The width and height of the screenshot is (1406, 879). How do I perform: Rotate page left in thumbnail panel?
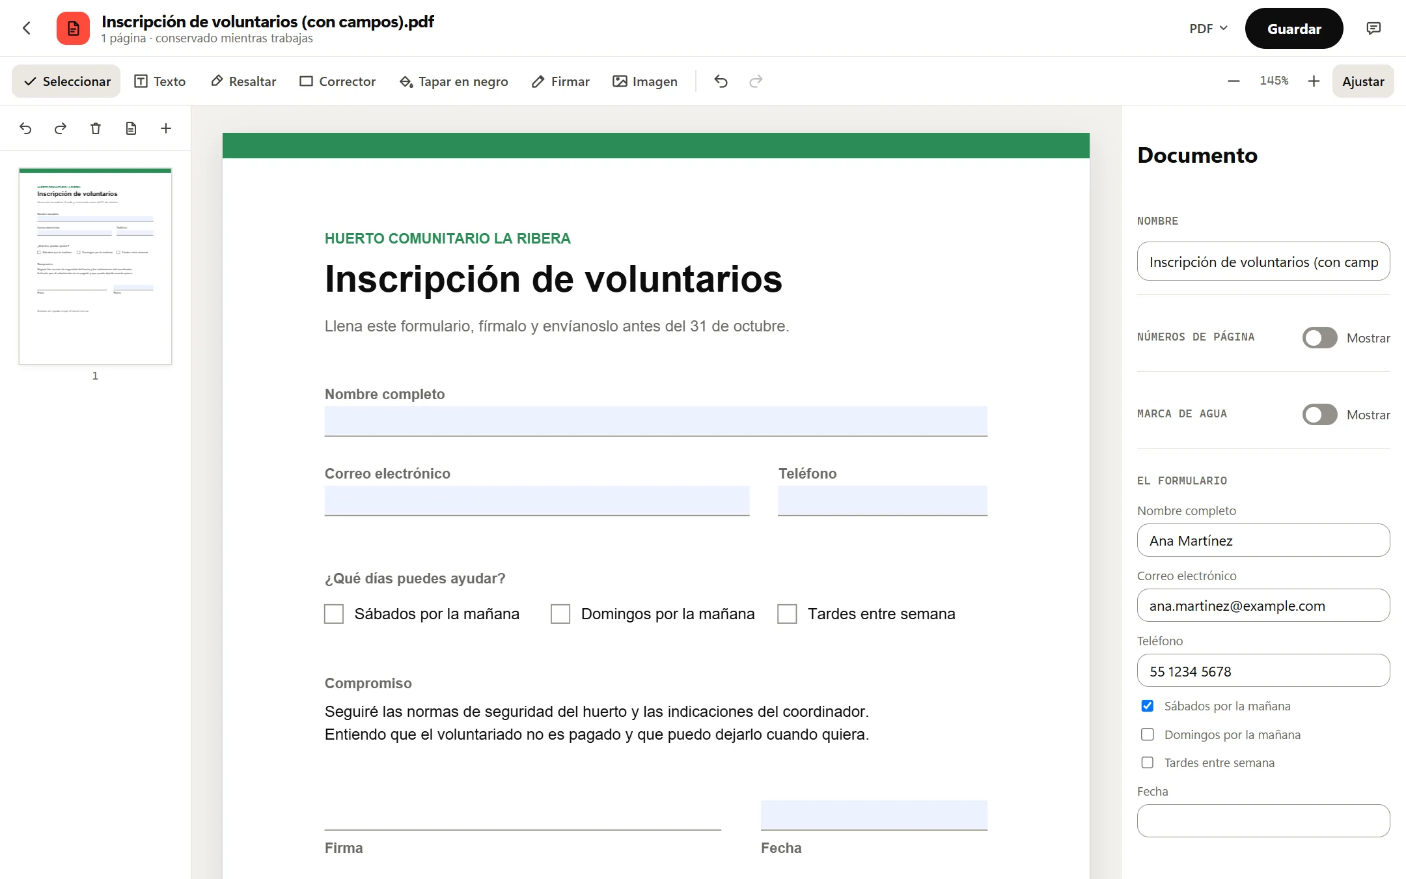[25, 128]
